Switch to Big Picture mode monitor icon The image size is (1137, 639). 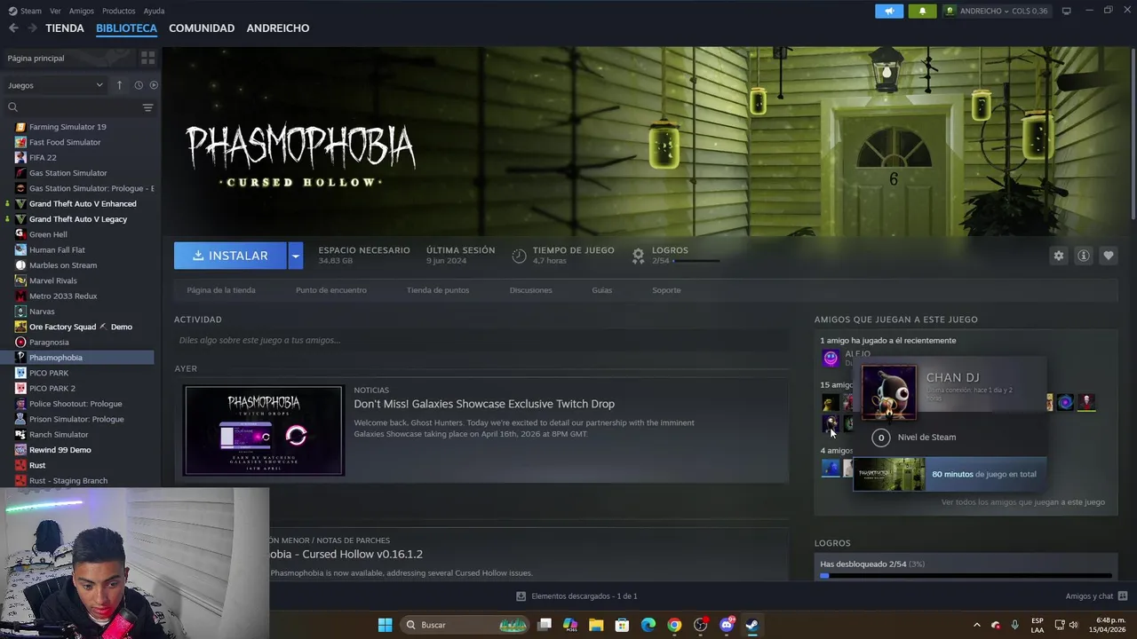1066,11
